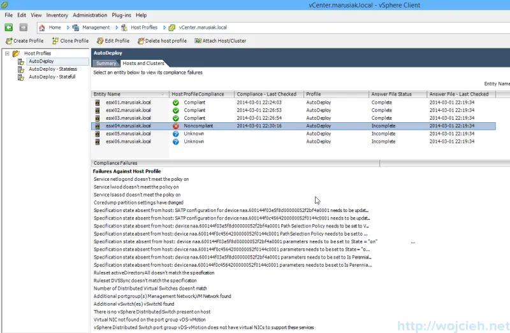
Task: Open the Inventory menu
Action: pos(57,15)
